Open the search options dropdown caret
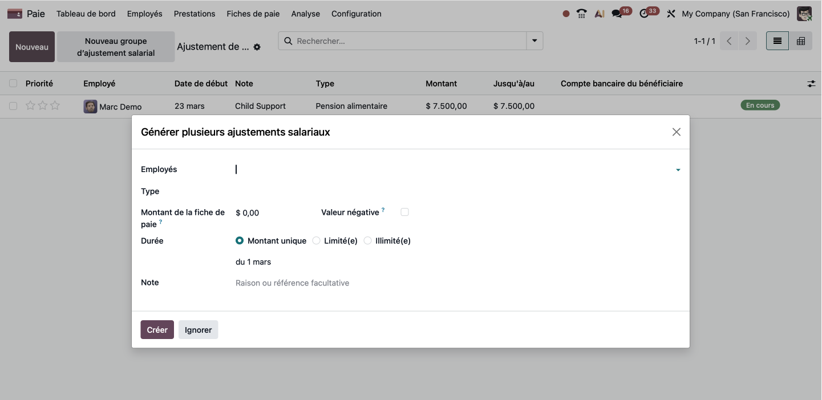Image resolution: width=822 pixels, height=400 pixels. 534,41
